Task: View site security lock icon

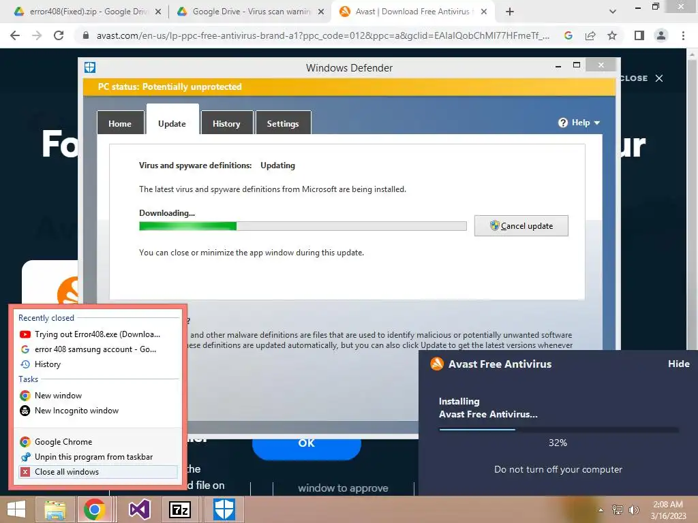Action: click(87, 35)
